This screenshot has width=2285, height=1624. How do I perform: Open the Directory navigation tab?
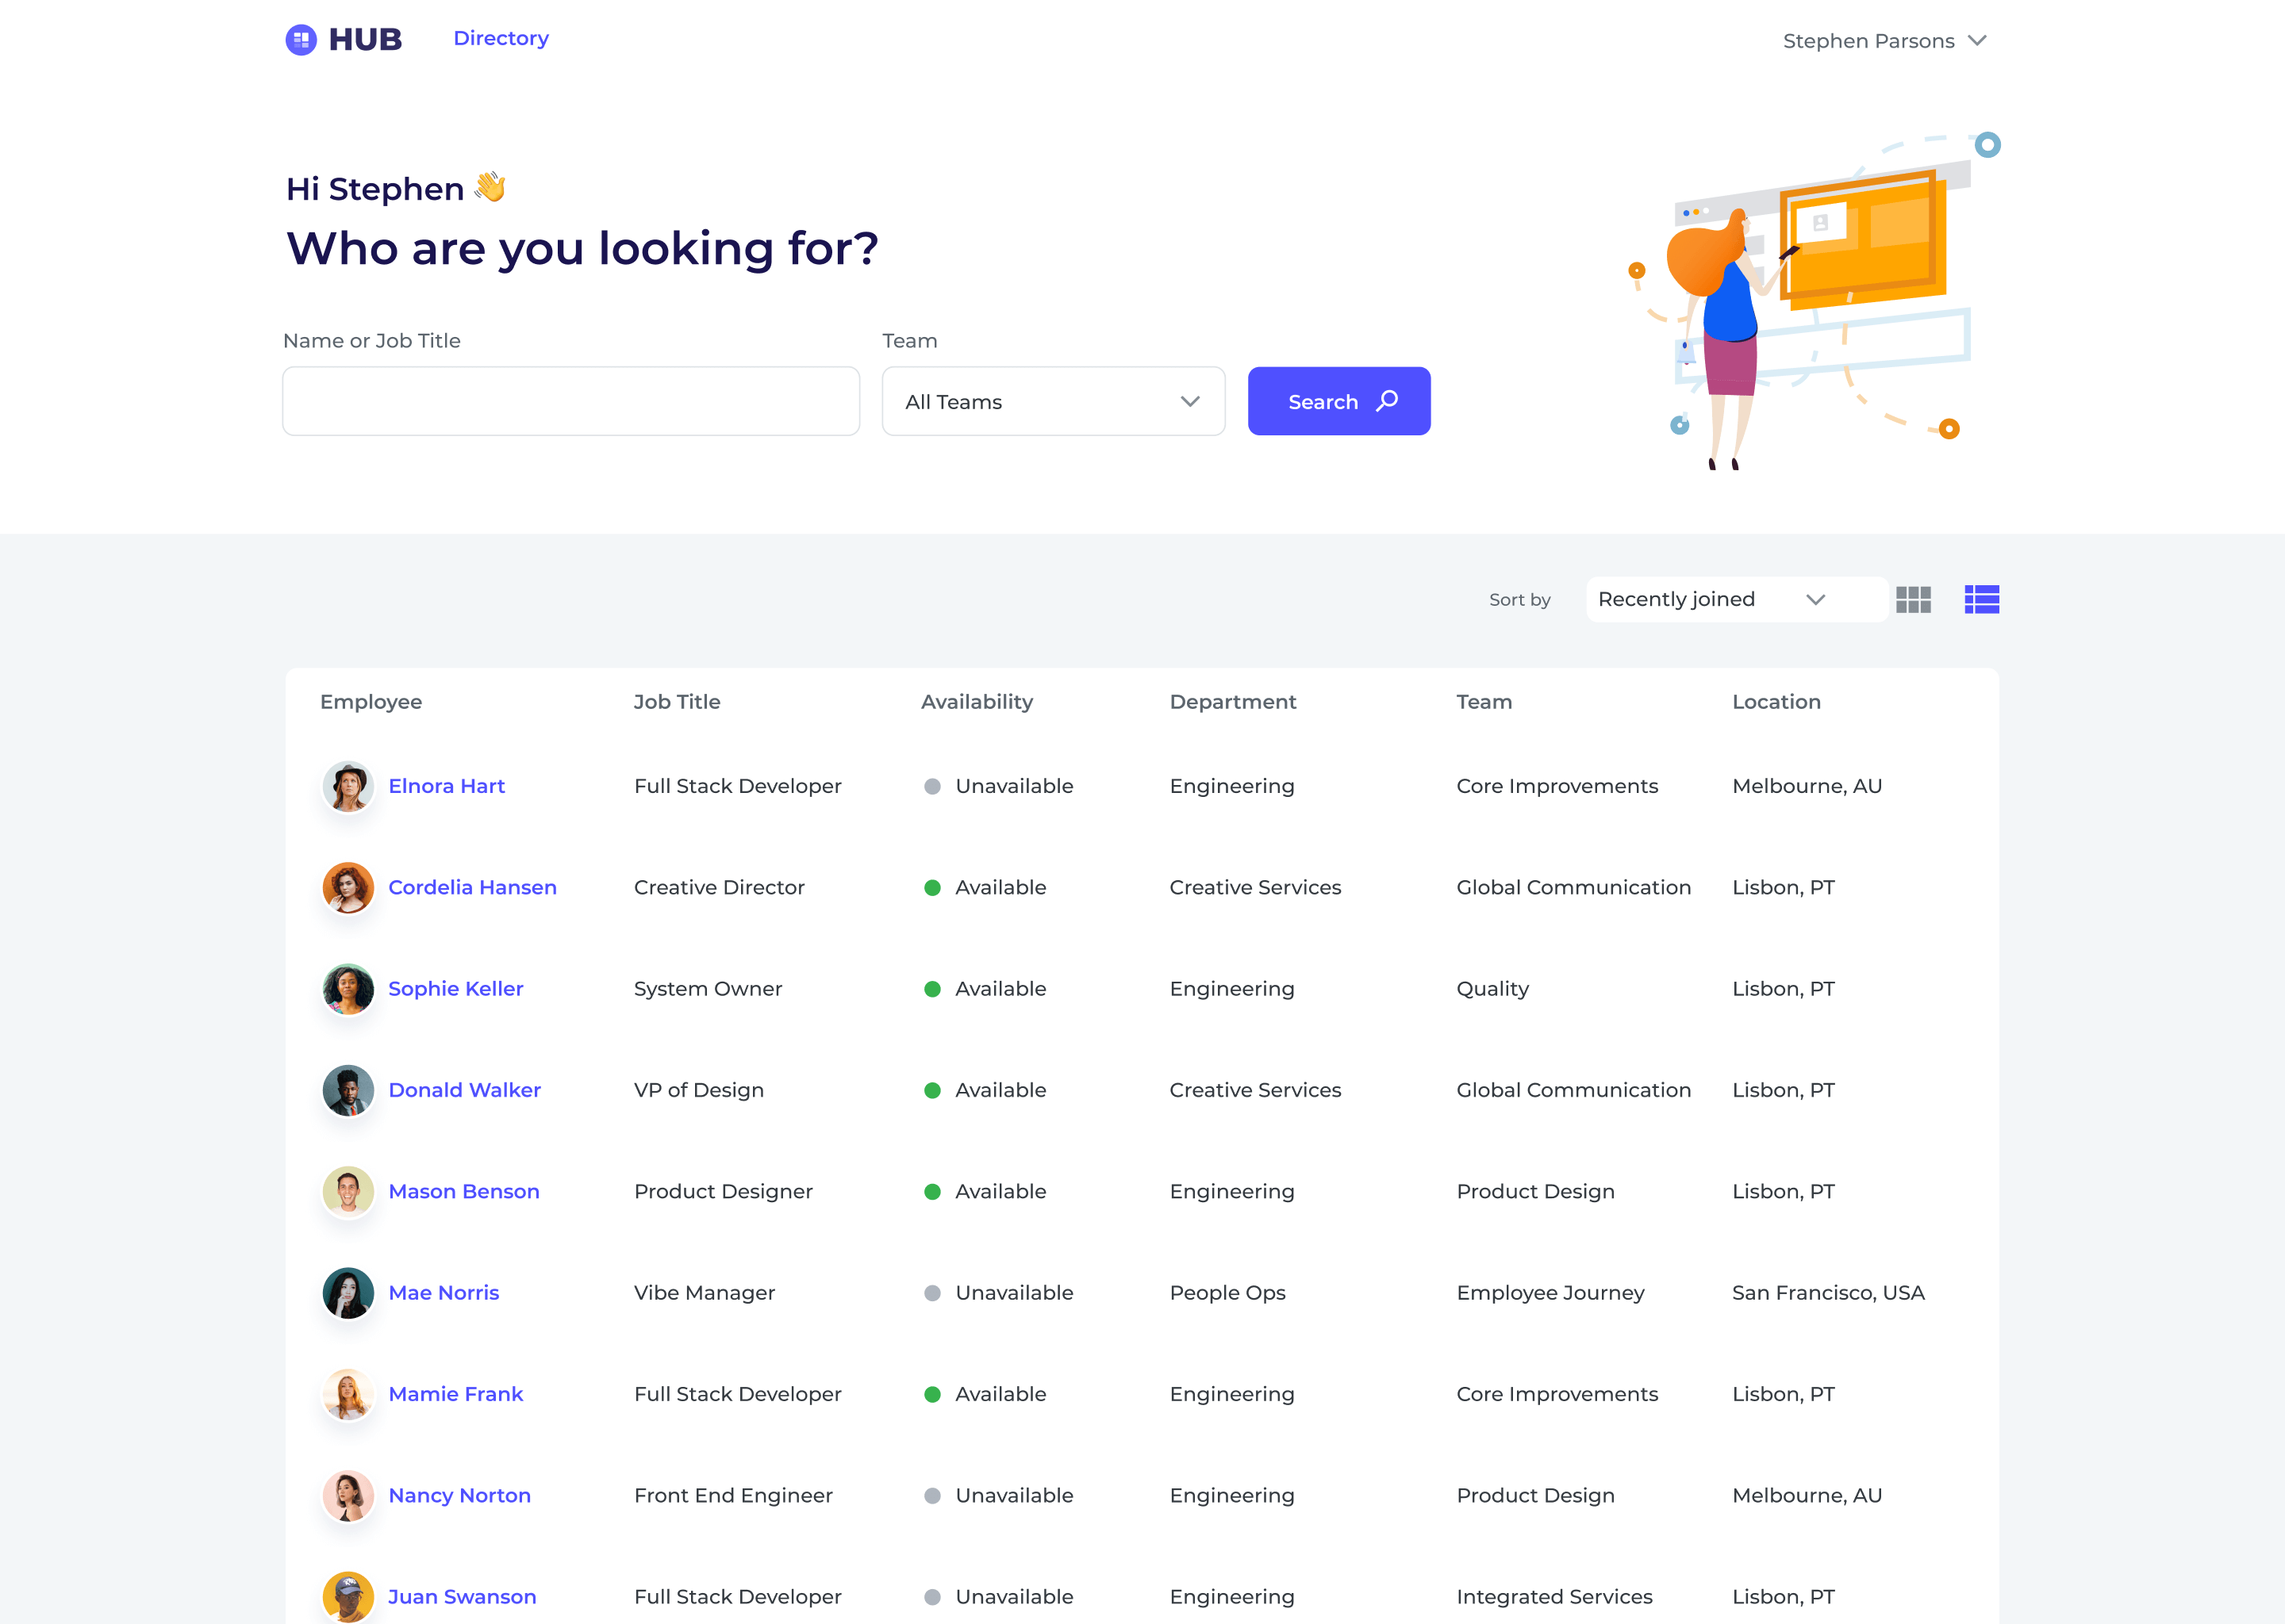click(x=501, y=38)
